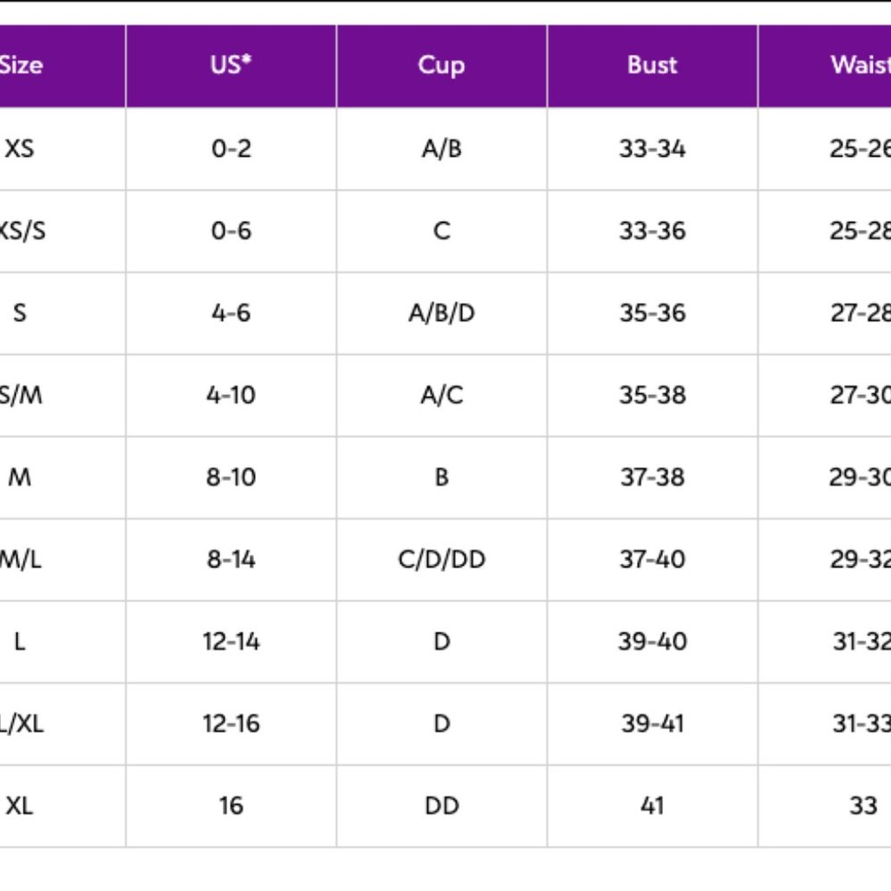This screenshot has width=891, height=891.
Task: Click the DD cup cell in XL row
Action: (x=441, y=805)
